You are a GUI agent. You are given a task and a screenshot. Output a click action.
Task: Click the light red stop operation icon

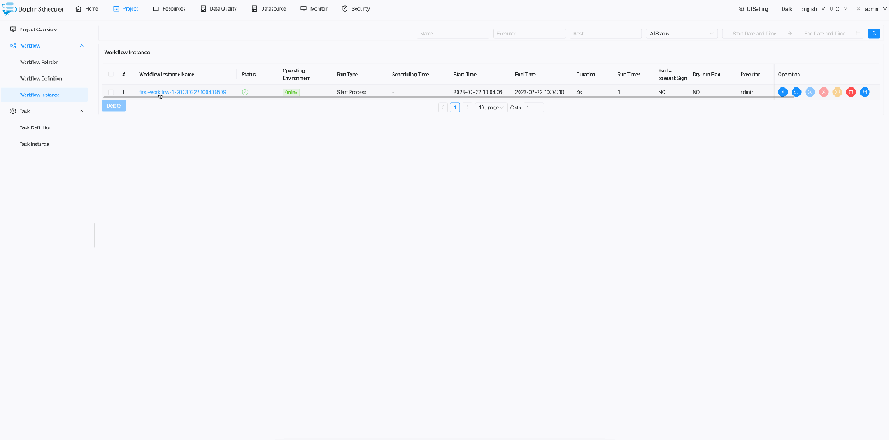823,92
